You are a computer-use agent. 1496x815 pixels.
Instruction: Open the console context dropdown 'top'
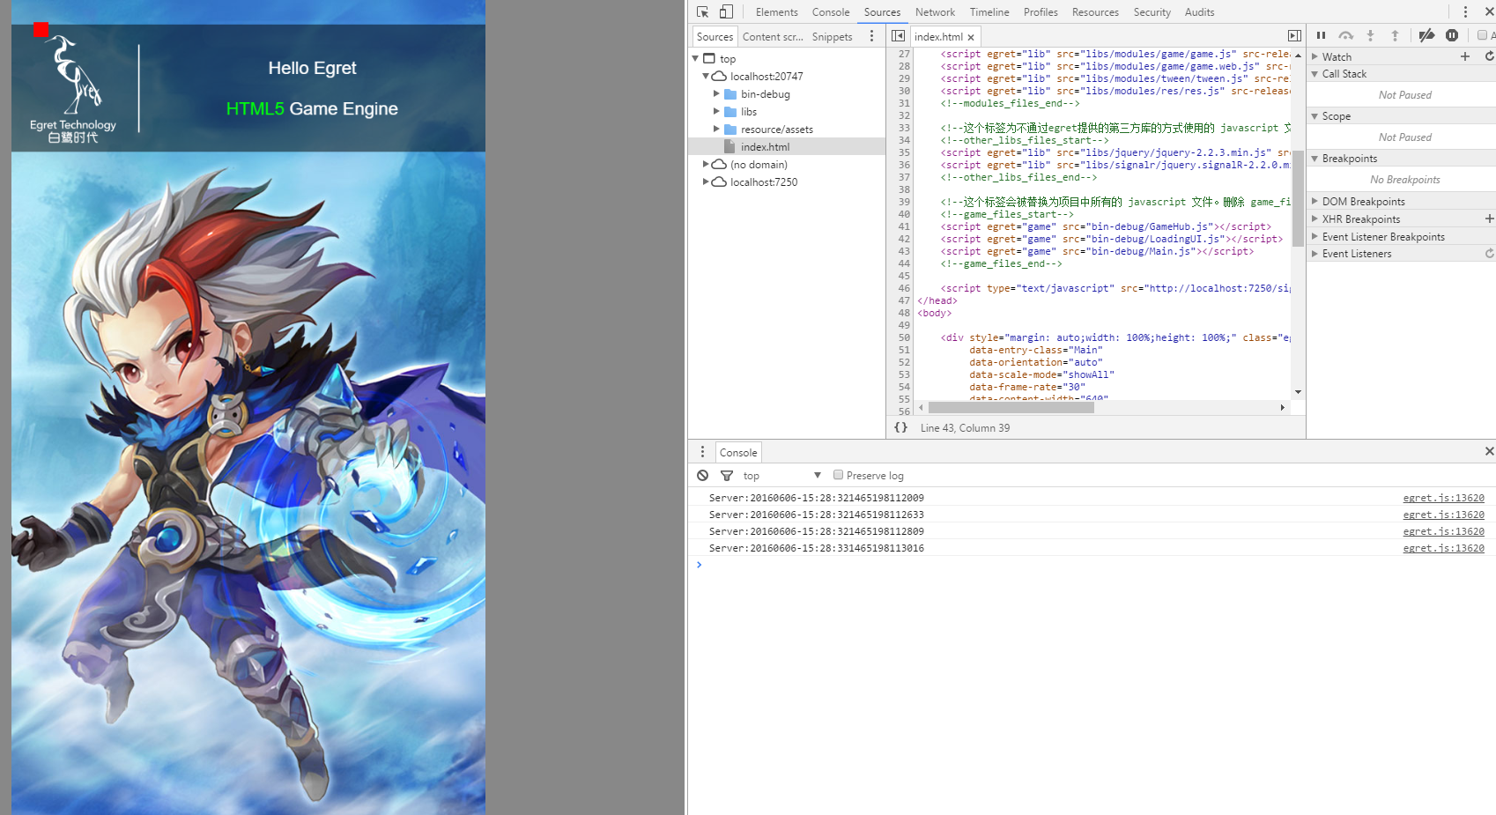[781, 476]
